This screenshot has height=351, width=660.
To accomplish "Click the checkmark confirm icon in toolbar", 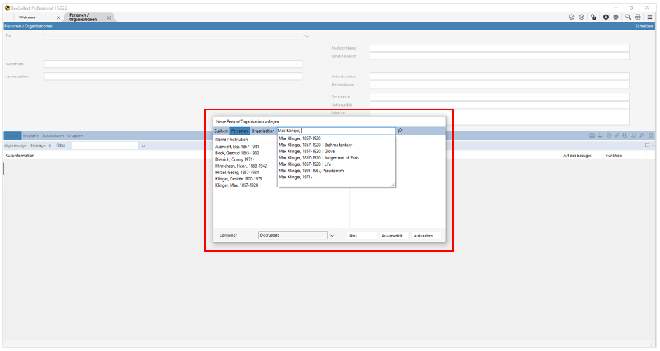I will tap(572, 17).
